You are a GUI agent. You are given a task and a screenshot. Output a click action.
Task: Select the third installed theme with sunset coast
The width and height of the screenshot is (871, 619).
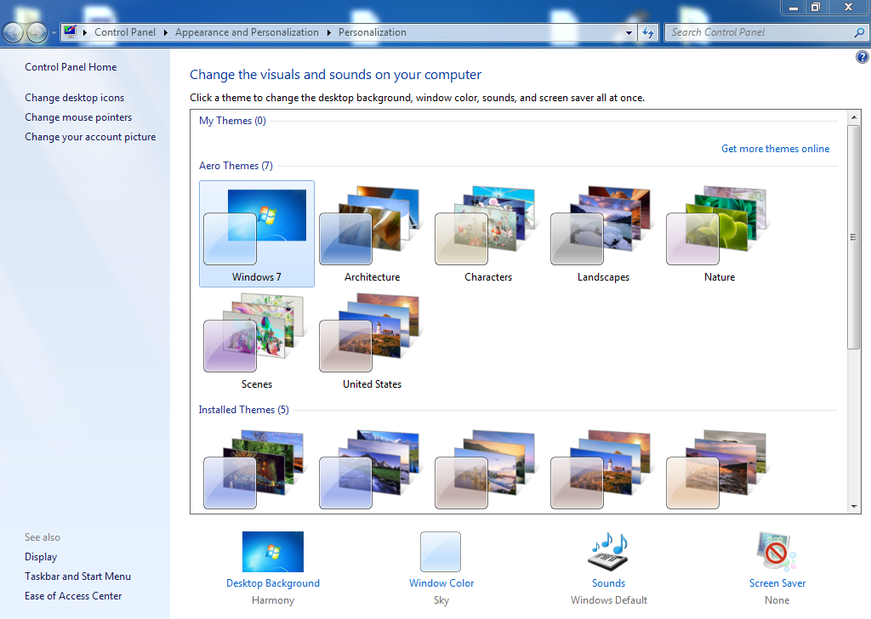point(486,469)
